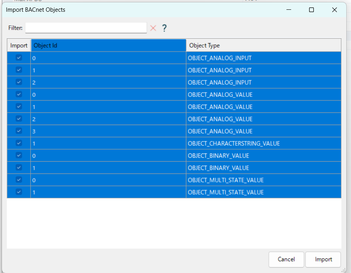
Task: Select OBJECT_ANALOG_VALUE cell with id 1
Action: click(263, 107)
